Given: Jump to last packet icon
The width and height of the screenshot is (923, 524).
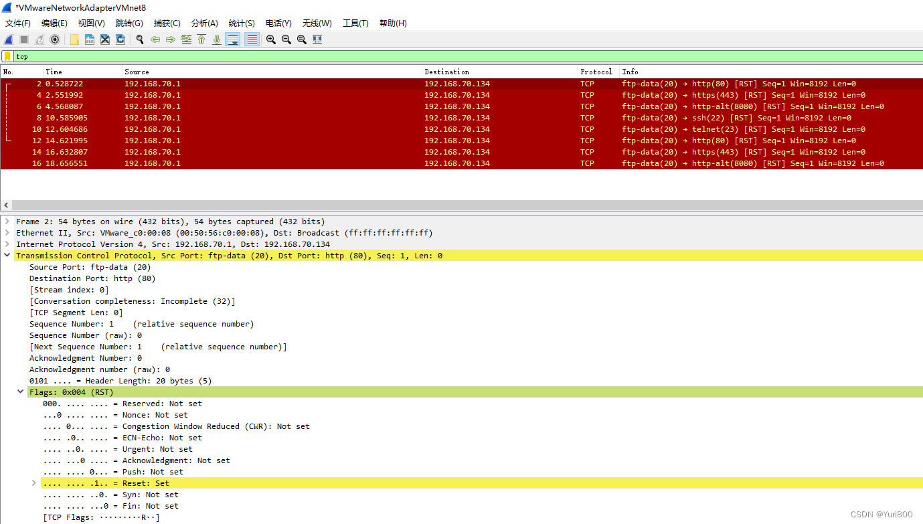Looking at the screenshot, I should [217, 39].
